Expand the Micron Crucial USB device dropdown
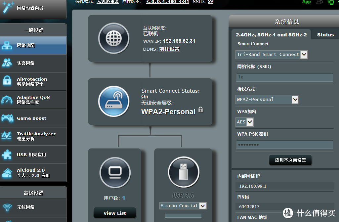The image size is (339, 222). [183, 205]
